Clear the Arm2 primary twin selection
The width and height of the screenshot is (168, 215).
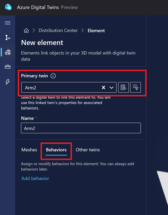click(103, 87)
